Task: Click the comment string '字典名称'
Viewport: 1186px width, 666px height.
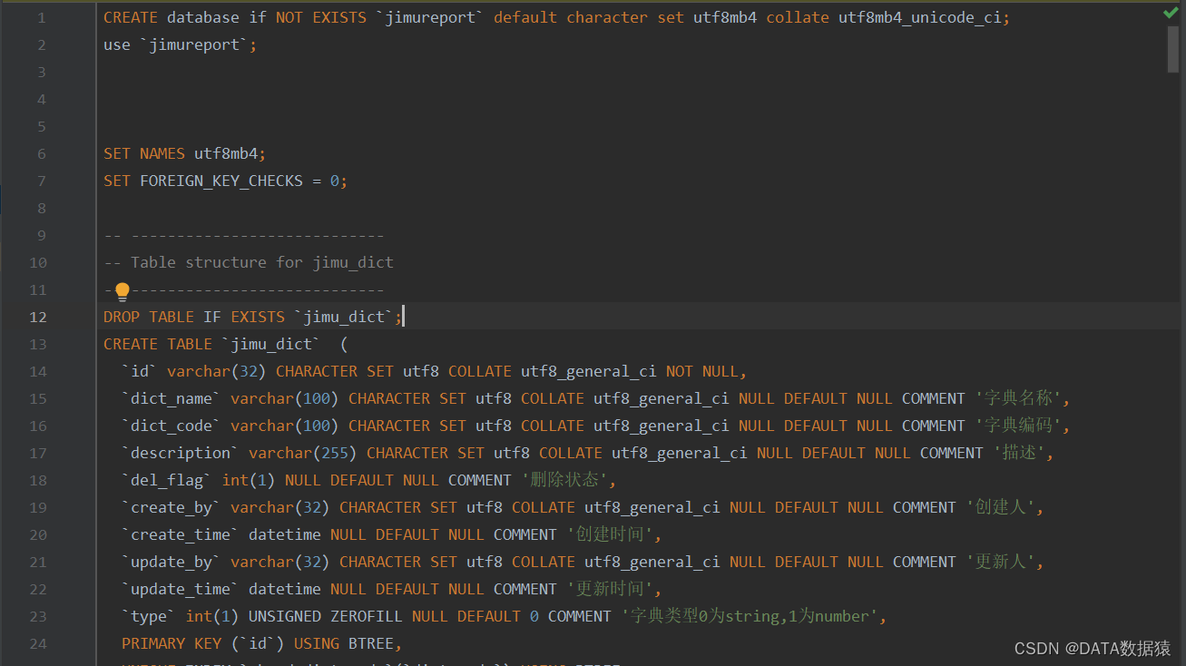Action: 1019,398
